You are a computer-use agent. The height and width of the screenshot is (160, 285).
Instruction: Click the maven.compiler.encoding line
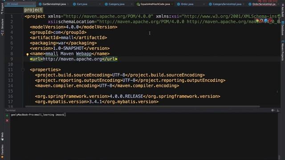pyautogui.click(x=107, y=86)
